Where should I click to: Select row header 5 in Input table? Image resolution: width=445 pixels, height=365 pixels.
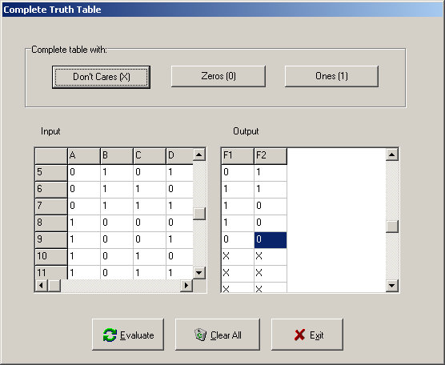click(51, 173)
